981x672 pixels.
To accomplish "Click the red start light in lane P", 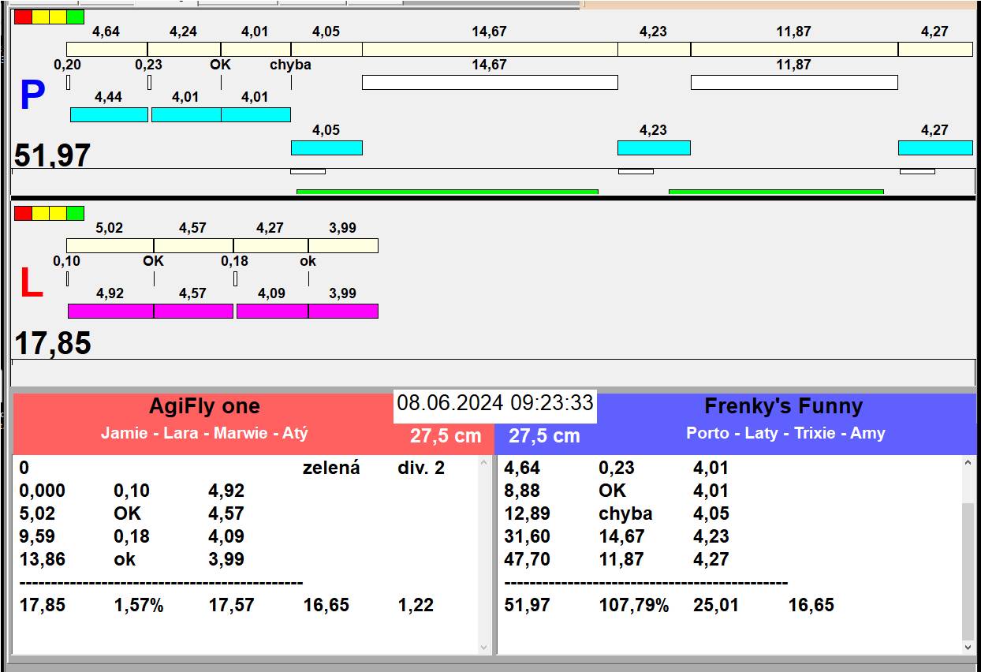I will click(23, 17).
